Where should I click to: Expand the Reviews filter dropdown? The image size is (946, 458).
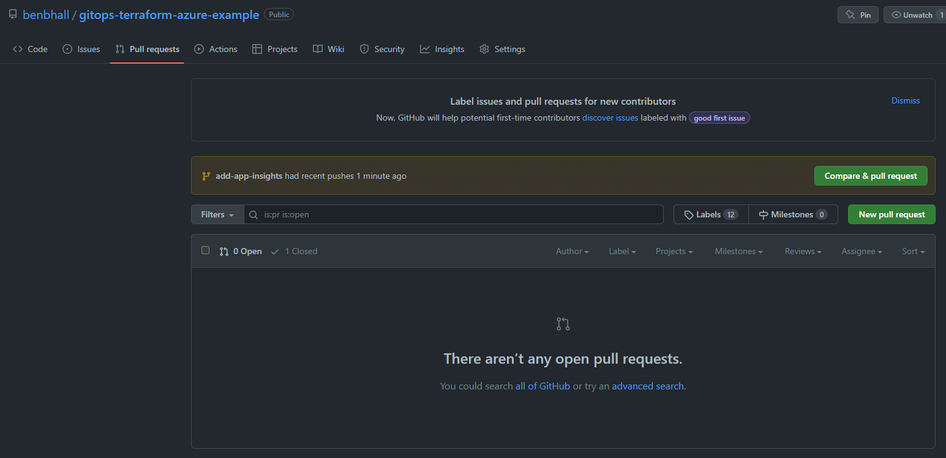click(803, 251)
